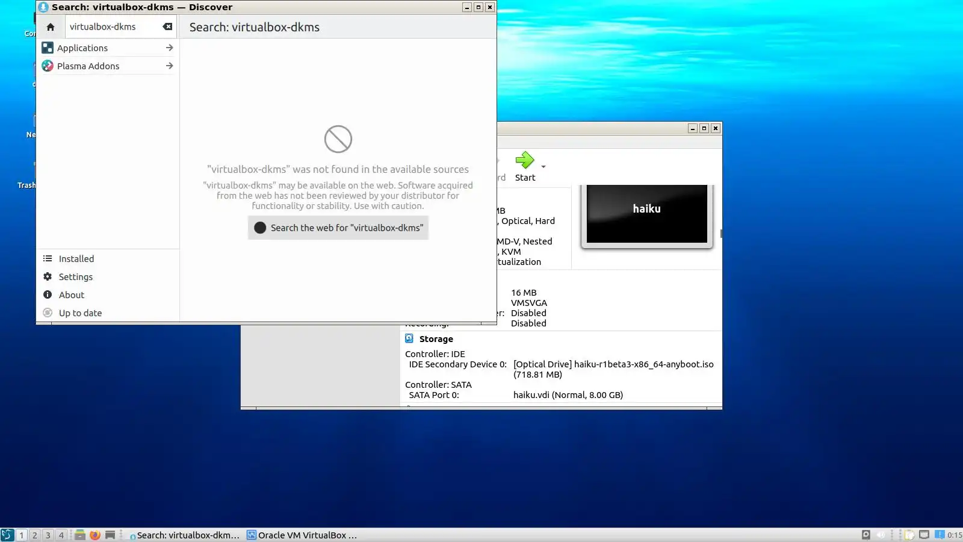Switch to virtual desktop 4
The height and width of the screenshot is (542, 963).
61,535
